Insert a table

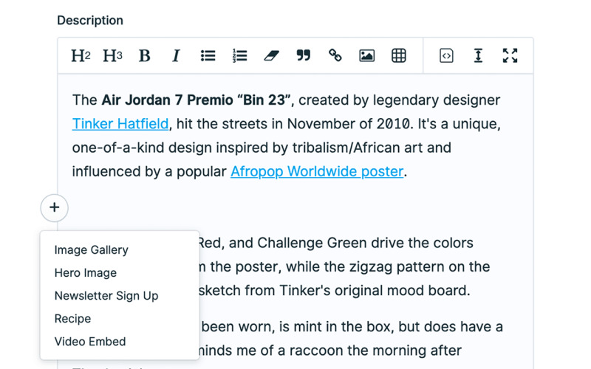399,56
